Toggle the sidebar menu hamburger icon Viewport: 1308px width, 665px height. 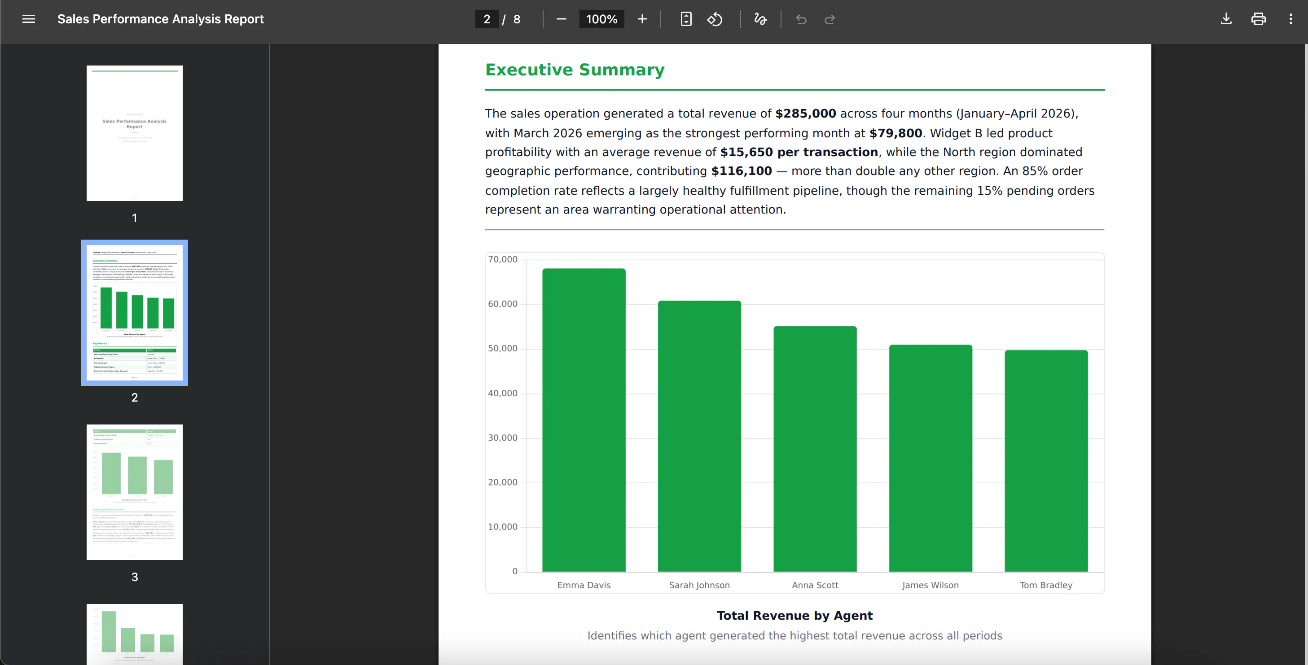point(29,19)
